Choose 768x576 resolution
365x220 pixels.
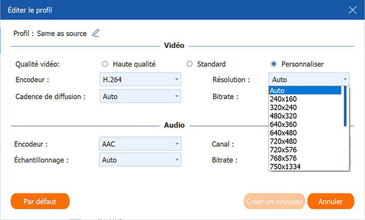coord(305,158)
